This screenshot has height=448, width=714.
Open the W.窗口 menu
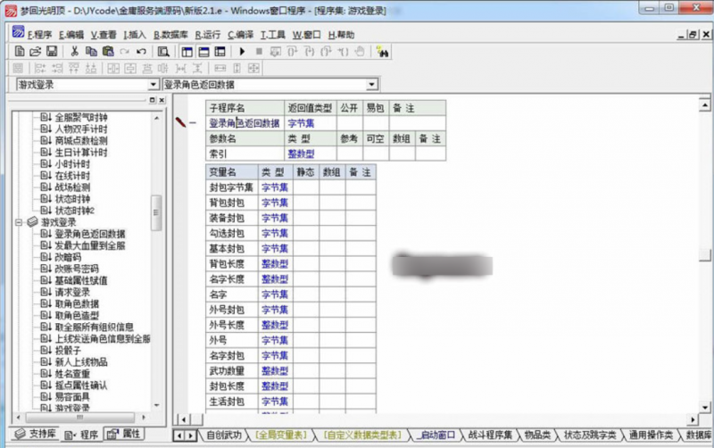(x=306, y=35)
